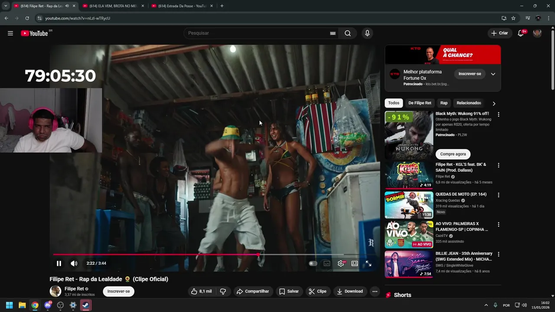Viewport: 555px width, 312px height.
Task: Bookmark page with star icon
Action: [x=513, y=18]
